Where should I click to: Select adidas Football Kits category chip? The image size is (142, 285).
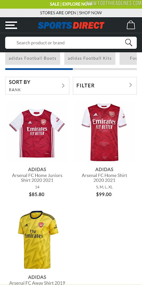tap(90, 58)
